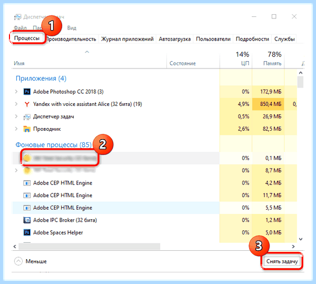The height and width of the screenshot is (284, 316).
Task: Click the Проводник folder icon
Action: pos(27,129)
